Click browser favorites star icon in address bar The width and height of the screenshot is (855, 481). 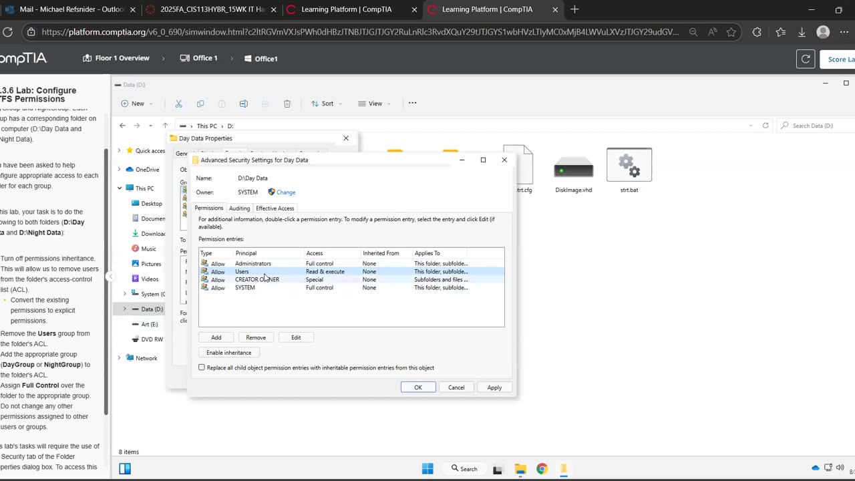pos(731,32)
